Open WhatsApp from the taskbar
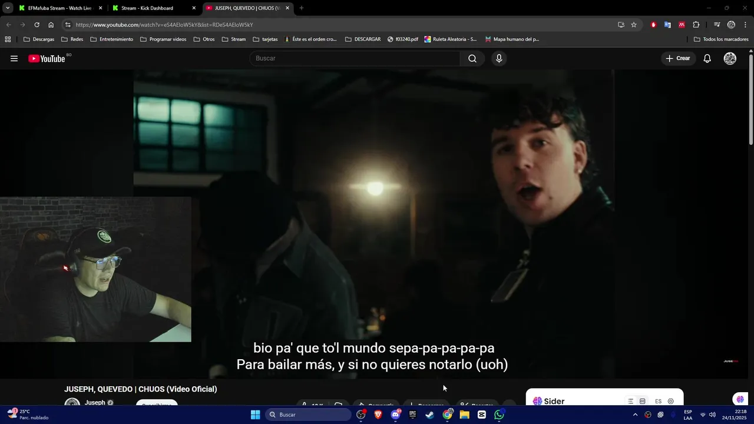The image size is (754, 424). (499, 415)
